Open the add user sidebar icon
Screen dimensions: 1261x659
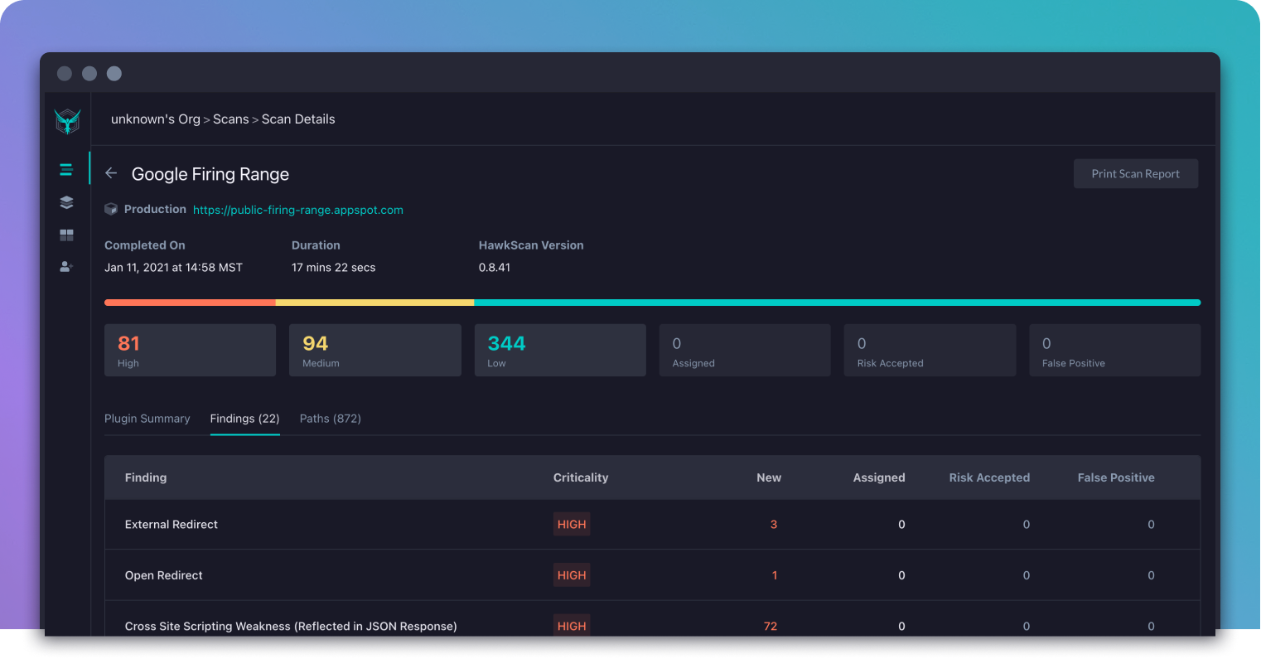coord(66,267)
